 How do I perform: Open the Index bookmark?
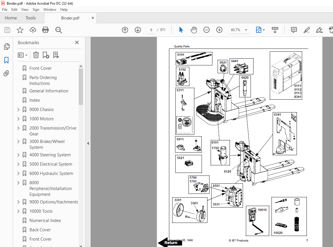coord(35,100)
